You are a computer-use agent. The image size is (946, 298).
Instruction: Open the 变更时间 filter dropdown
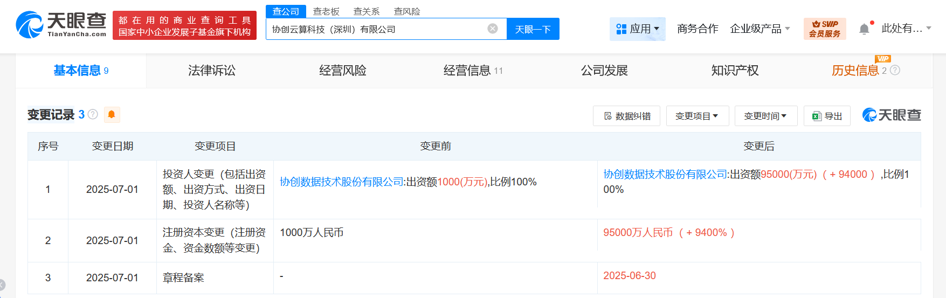pyautogui.click(x=766, y=116)
